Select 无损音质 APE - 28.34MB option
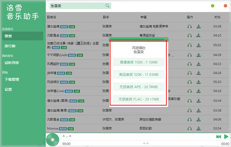 click(x=139, y=87)
